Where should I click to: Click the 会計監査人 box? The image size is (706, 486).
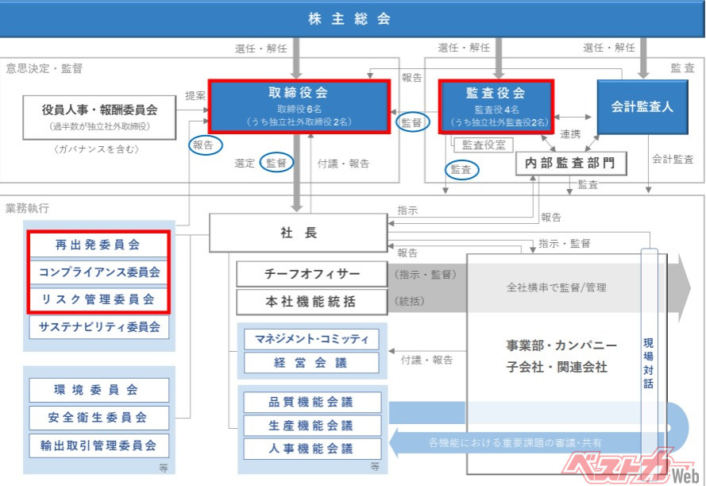click(x=642, y=106)
